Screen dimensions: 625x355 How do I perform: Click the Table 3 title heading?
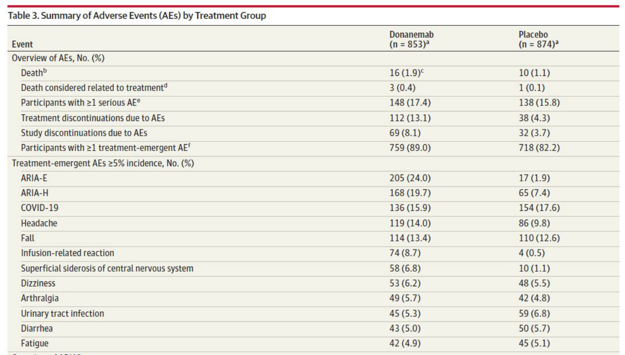(137, 16)
